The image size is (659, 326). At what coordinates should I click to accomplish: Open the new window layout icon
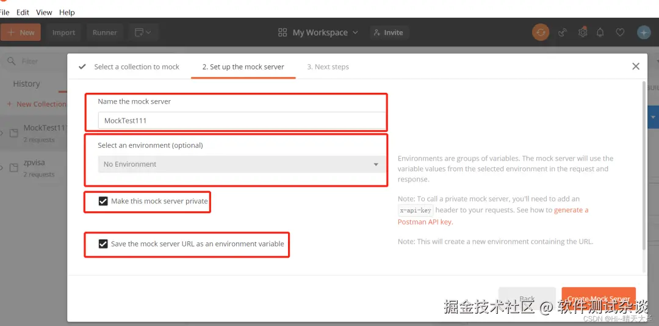pos(143,32)
